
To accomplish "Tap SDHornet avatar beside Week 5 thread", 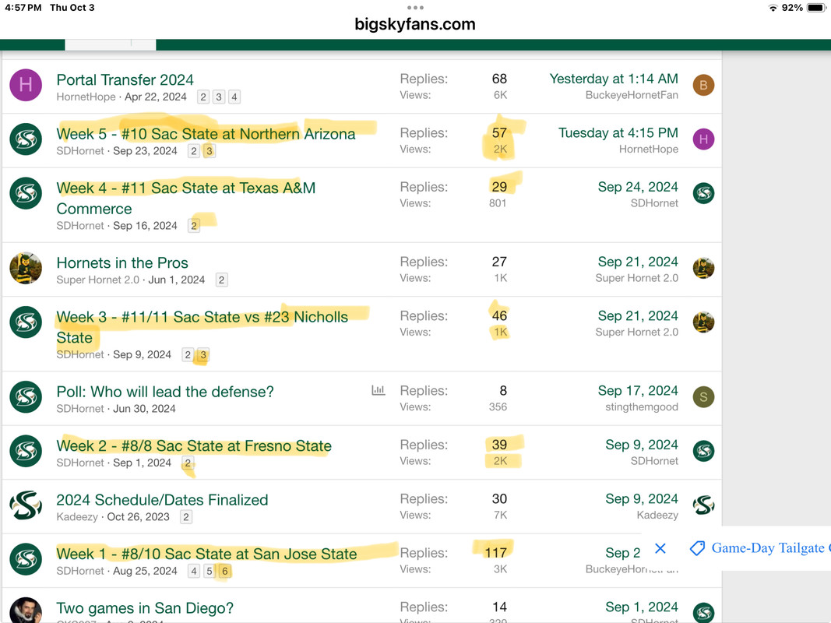I will [26, 139].
